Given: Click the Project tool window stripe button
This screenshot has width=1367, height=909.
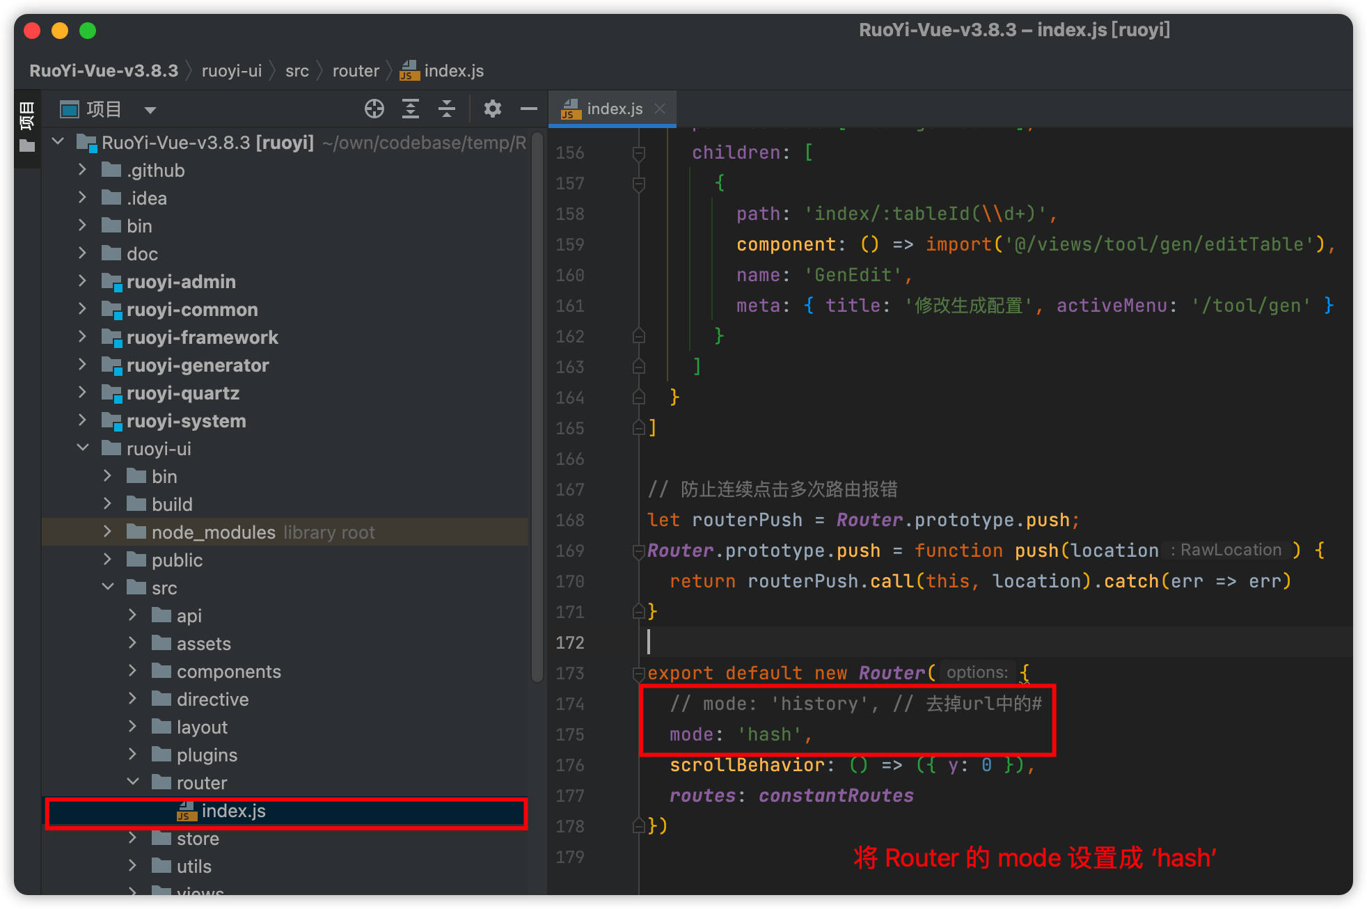Looking at the screenshot, I should coord(27,116).
